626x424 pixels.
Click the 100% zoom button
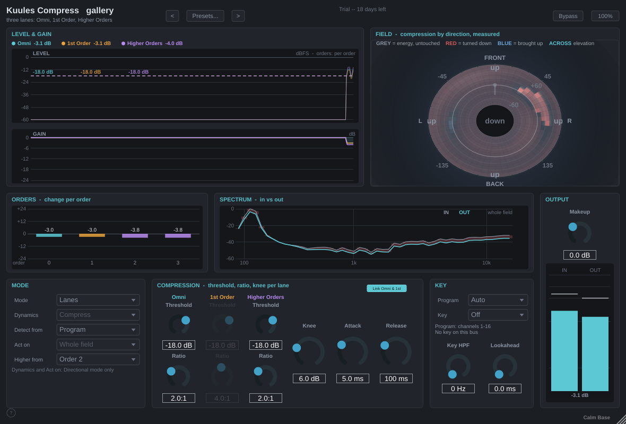(x=605, y=16)
